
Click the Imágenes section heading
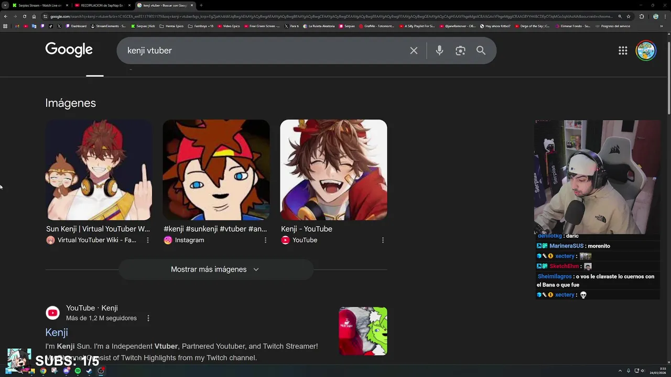[x=70, y=103]
